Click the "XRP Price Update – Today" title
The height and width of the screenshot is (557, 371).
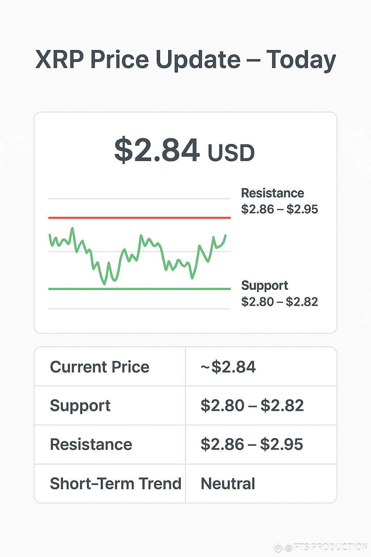pos(185,60)
